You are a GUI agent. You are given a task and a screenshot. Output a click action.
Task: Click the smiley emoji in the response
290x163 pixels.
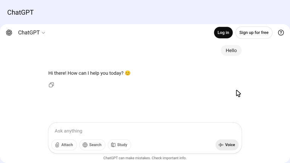point(128,73)
